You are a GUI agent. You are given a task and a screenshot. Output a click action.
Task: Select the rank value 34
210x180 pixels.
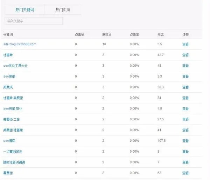tap(159, 98)
